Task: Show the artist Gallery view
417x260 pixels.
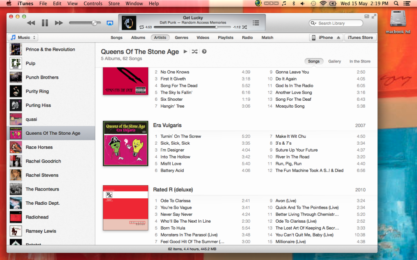Action: pyautogui.click(x=334, y=61)
